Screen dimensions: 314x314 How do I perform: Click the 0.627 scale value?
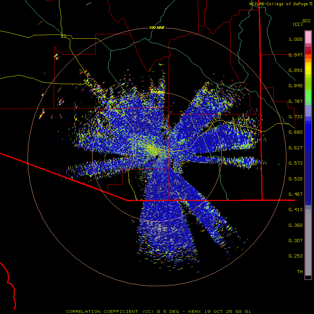click(x=296, y=148)
